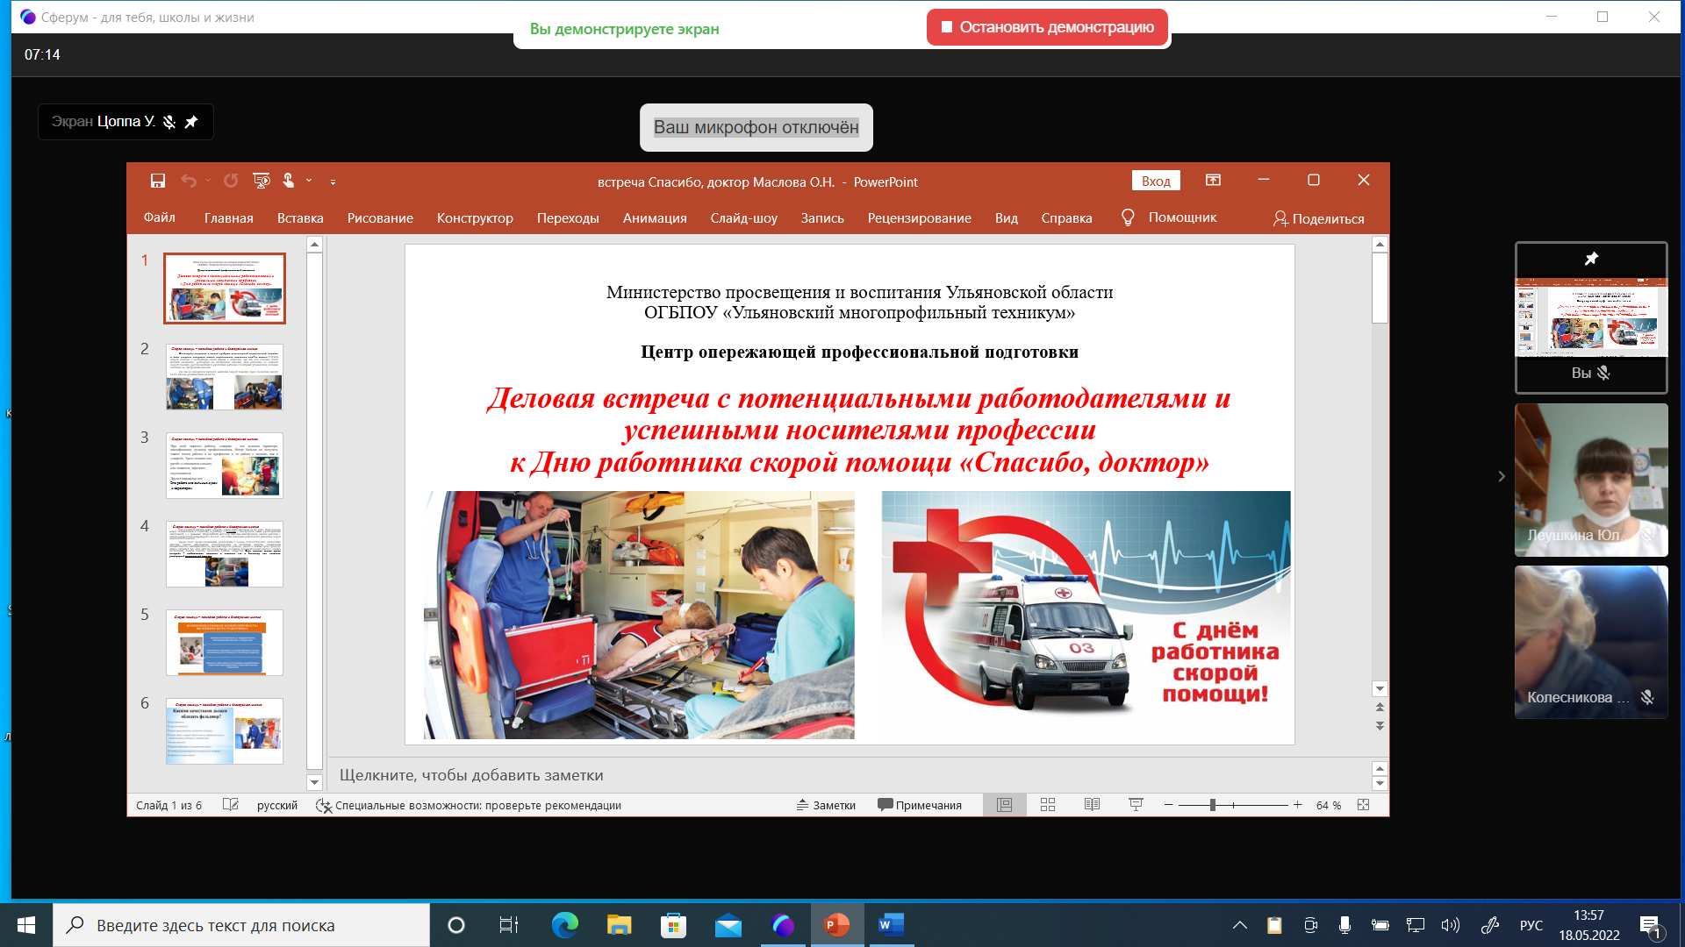
Task: Open the Анимация ribbon tab
Action: point(655,218)
